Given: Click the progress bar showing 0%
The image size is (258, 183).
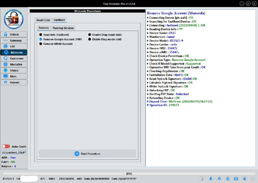Looking at the screenshot, I should click(129, 174).
